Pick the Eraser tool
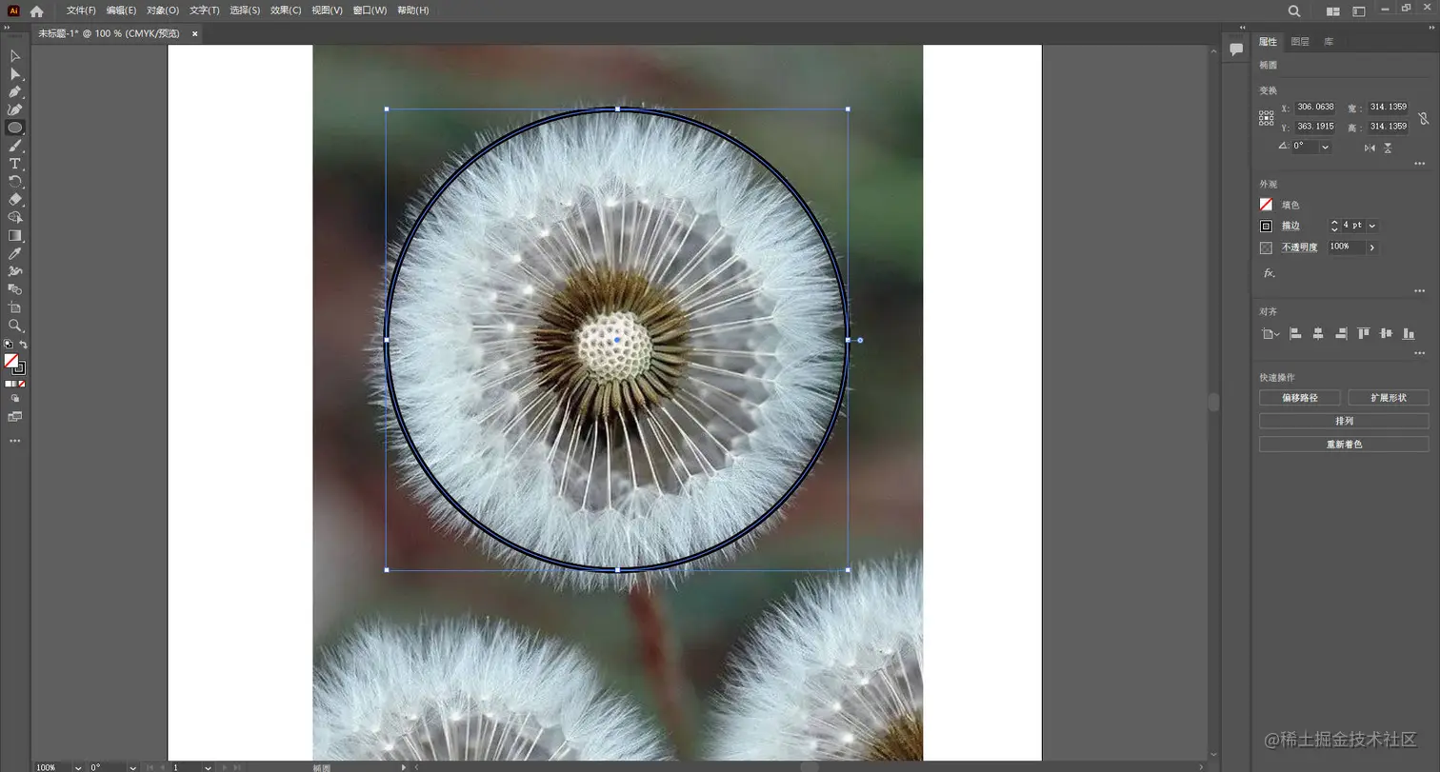This screenshot has height=772, width=1440. [x=14, y=200]
